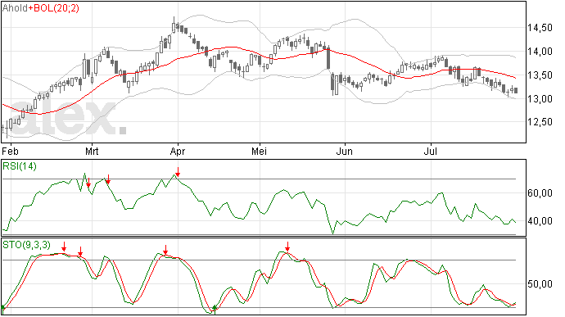565x317 pixels.
Task: Select the Mei month axis label
Action: click(x=259, y=151)
